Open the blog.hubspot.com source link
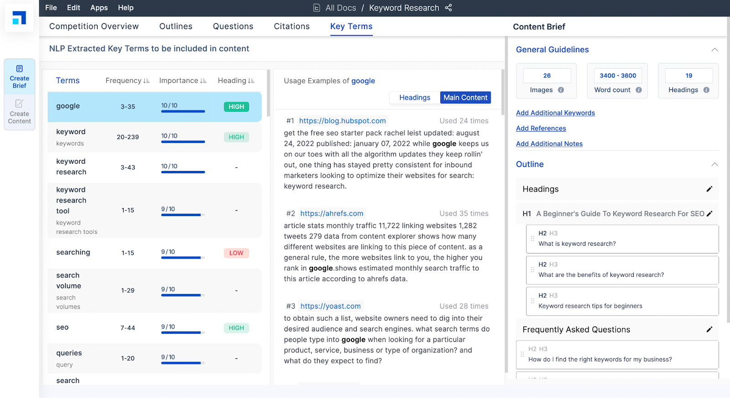Screen dimensions: 730x398 pyautogui.click(x=342, y=121)
